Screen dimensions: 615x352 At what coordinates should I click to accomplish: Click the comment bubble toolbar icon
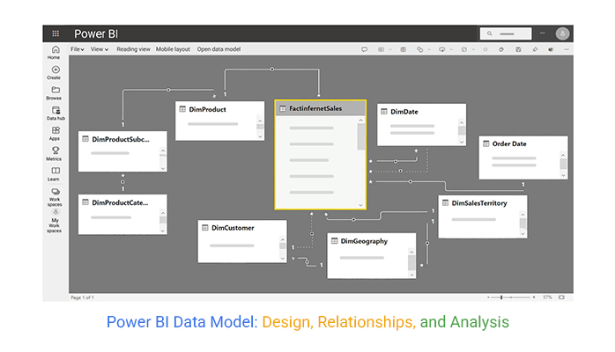point(365,49)
